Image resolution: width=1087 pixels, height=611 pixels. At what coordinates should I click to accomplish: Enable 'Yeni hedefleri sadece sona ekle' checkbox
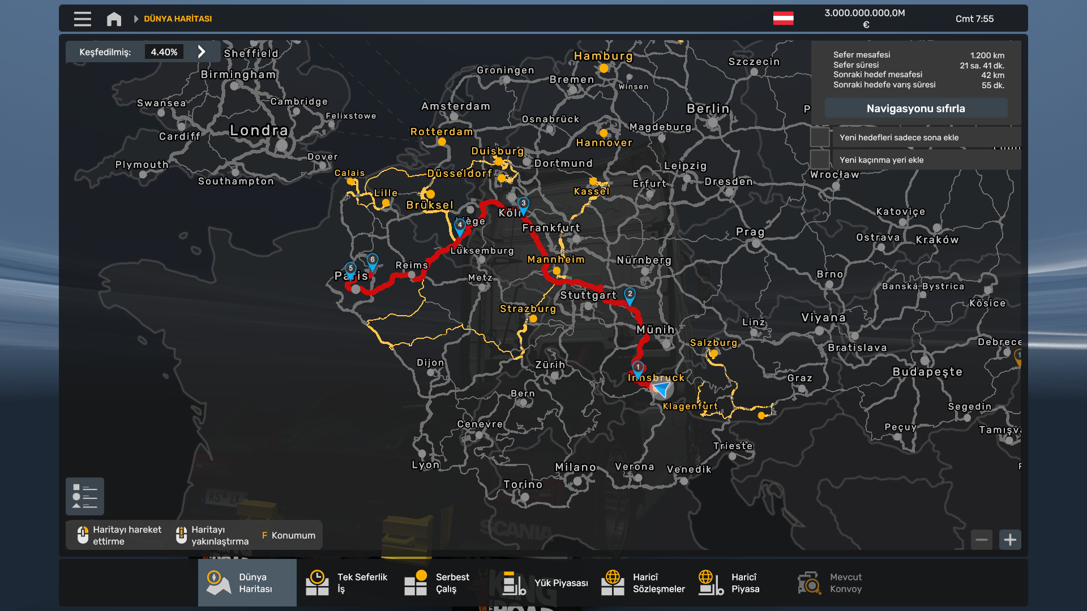click(820, 137)
